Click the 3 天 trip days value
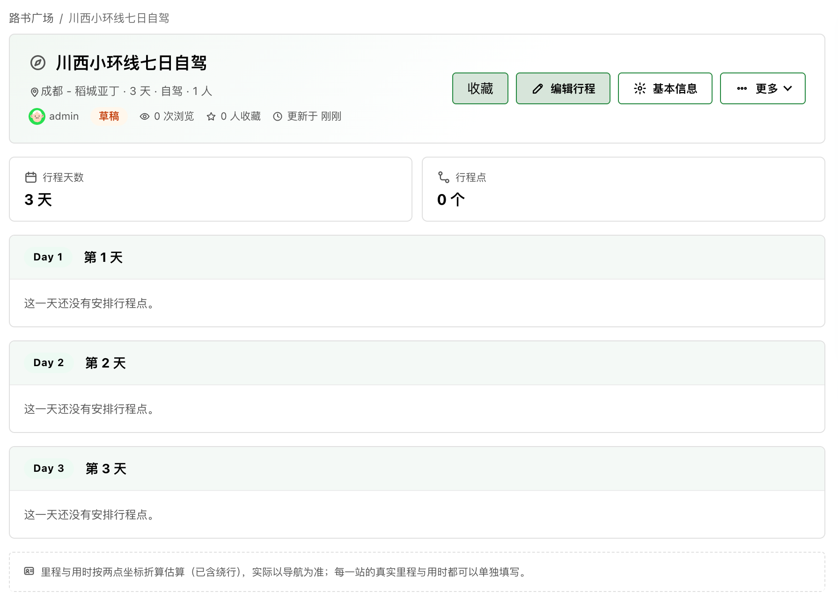 [38, 200]
